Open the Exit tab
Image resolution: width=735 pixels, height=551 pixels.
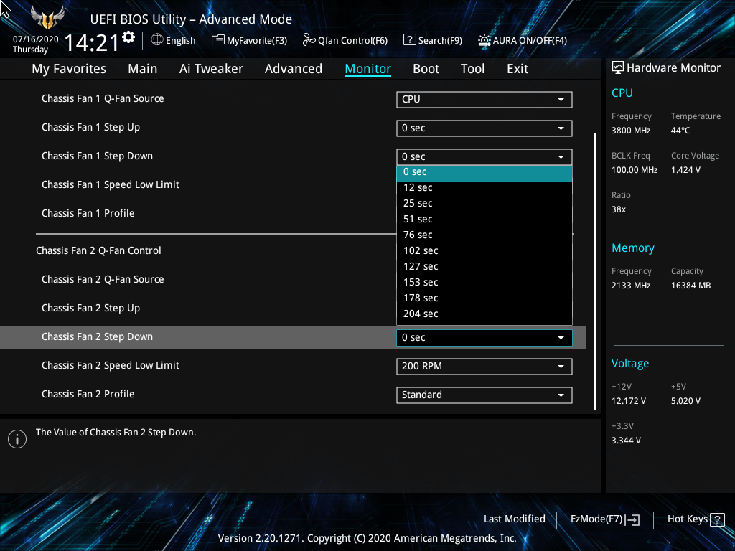coord(518,69)
